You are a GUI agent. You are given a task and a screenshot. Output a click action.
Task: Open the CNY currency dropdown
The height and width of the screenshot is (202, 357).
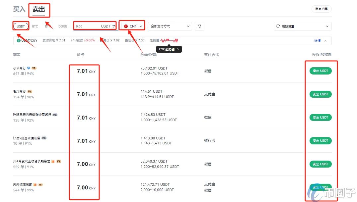pyautogui.click(x=140, y=26)
